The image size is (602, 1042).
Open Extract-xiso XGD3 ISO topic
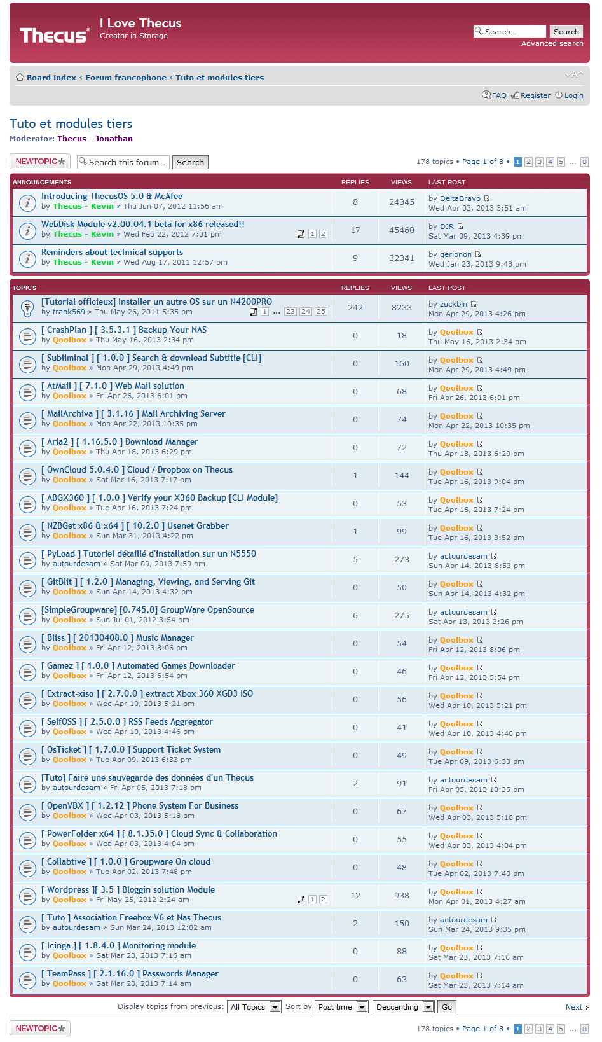(147, 694)
